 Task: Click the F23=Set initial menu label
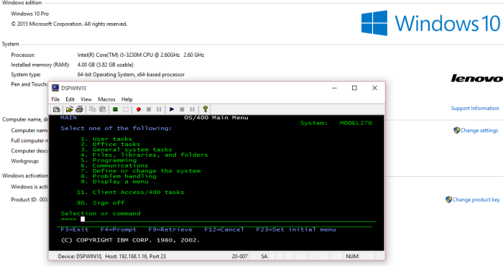296,229
